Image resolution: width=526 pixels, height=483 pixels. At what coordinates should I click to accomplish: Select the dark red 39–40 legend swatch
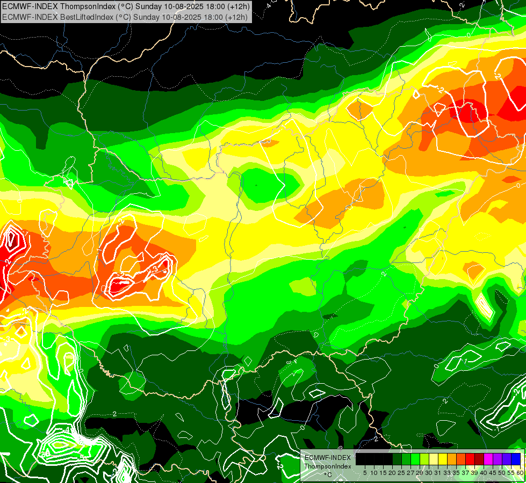(479, 459)
